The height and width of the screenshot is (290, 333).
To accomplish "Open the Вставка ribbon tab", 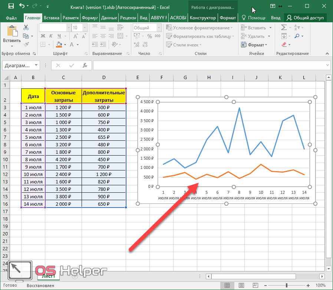I will 51,17.
